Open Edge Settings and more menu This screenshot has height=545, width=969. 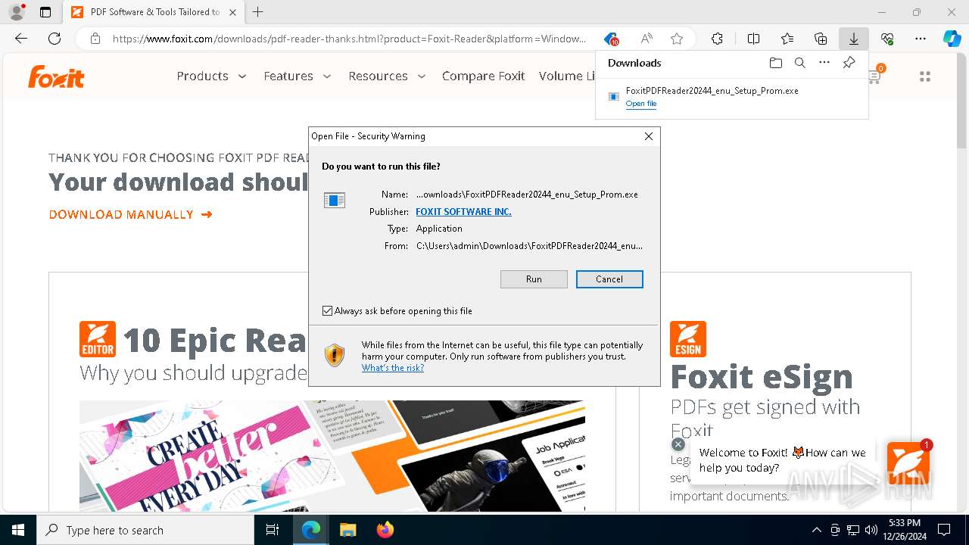(921, 39)
